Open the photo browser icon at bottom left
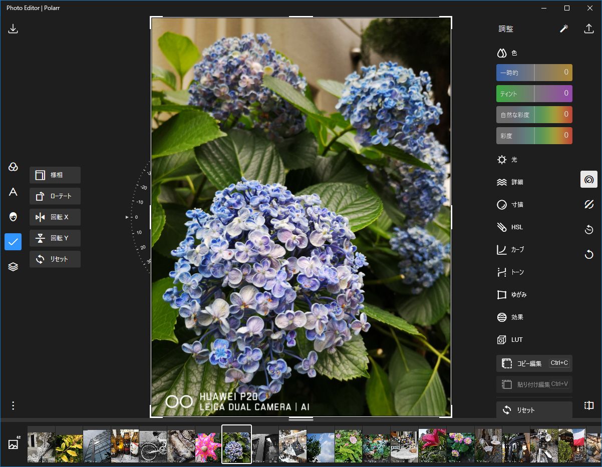The width and height of the screenshot is (602, 467). [x=12, y=444]
